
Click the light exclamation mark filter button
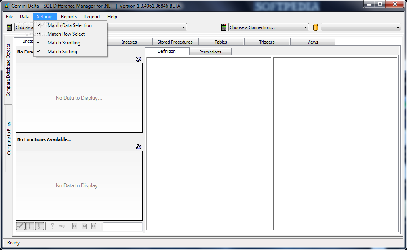tap(39, 226)
